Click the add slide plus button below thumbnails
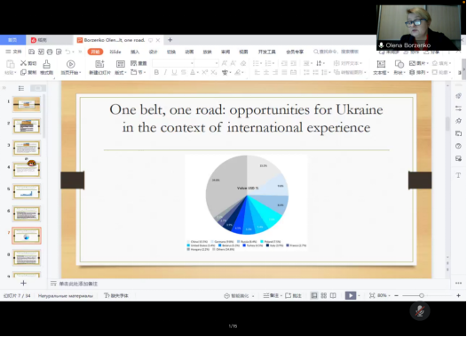The image size is (467, 337). [x=24, y=283]
